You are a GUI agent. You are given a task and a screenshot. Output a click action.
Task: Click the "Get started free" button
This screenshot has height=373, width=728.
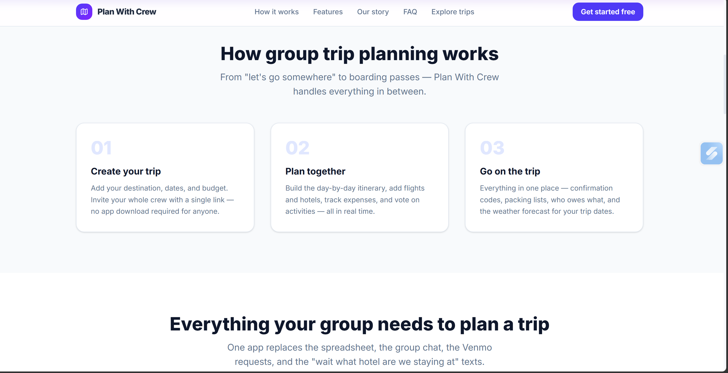click(608, 11)
